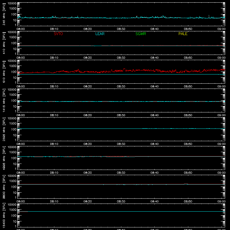
Task: Click the 08:30 time label under 8800 MHz plot
Action: point(121,202)
